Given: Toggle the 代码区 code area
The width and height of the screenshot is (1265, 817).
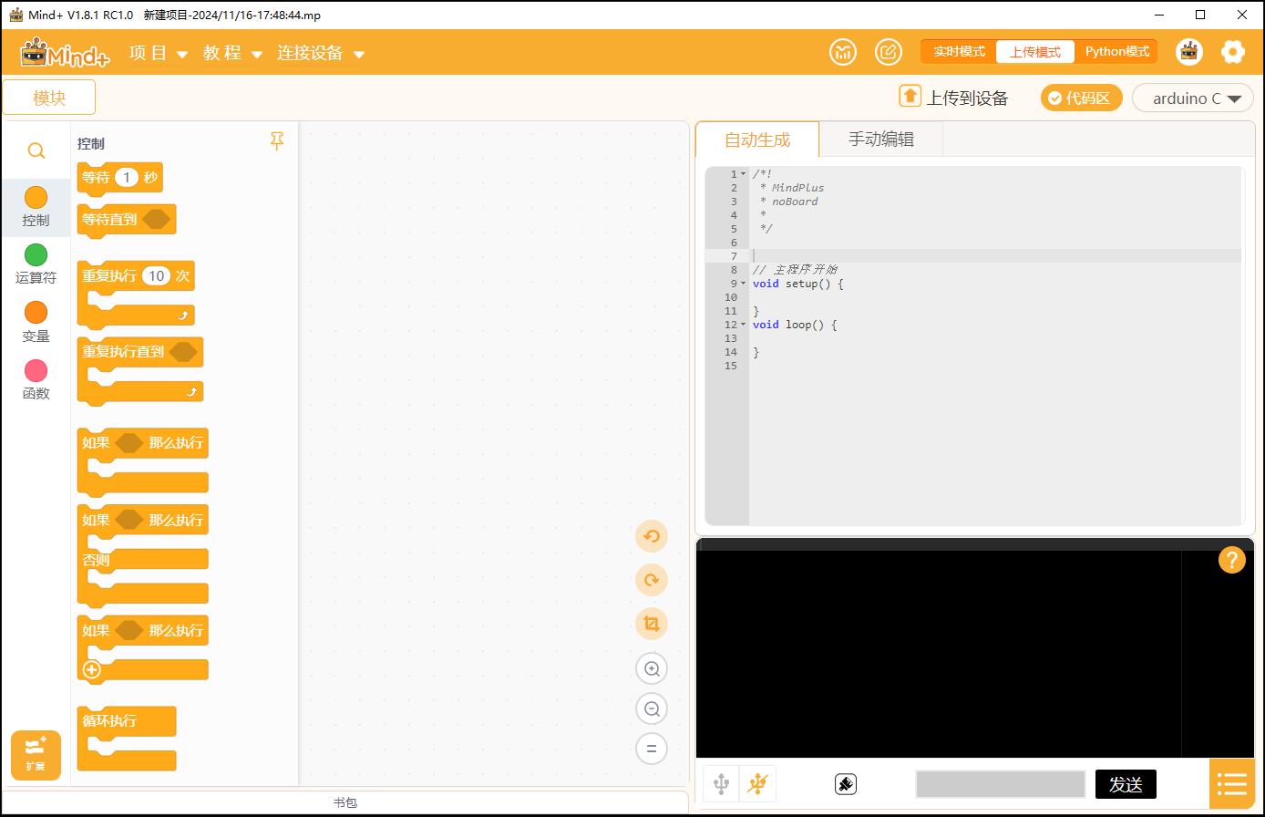Looking at the screenshot, I should 1082,98.
